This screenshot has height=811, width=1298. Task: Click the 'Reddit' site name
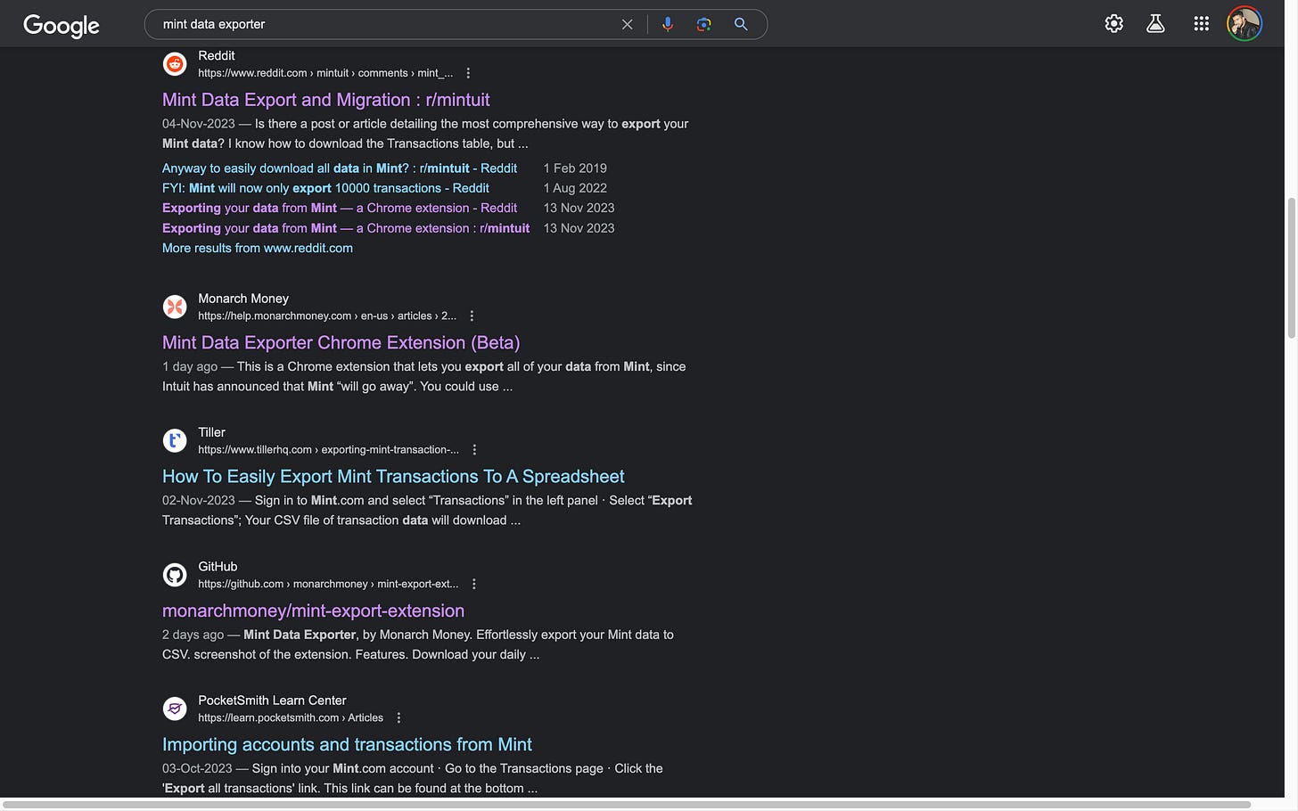click(x=217, y=55)
